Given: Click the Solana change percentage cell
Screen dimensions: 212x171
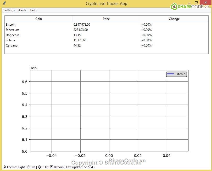Looking at the screenshot, I should coord(147,40).
